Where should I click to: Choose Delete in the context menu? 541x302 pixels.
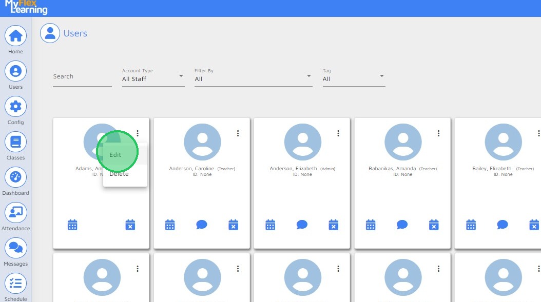click(125, 174)
